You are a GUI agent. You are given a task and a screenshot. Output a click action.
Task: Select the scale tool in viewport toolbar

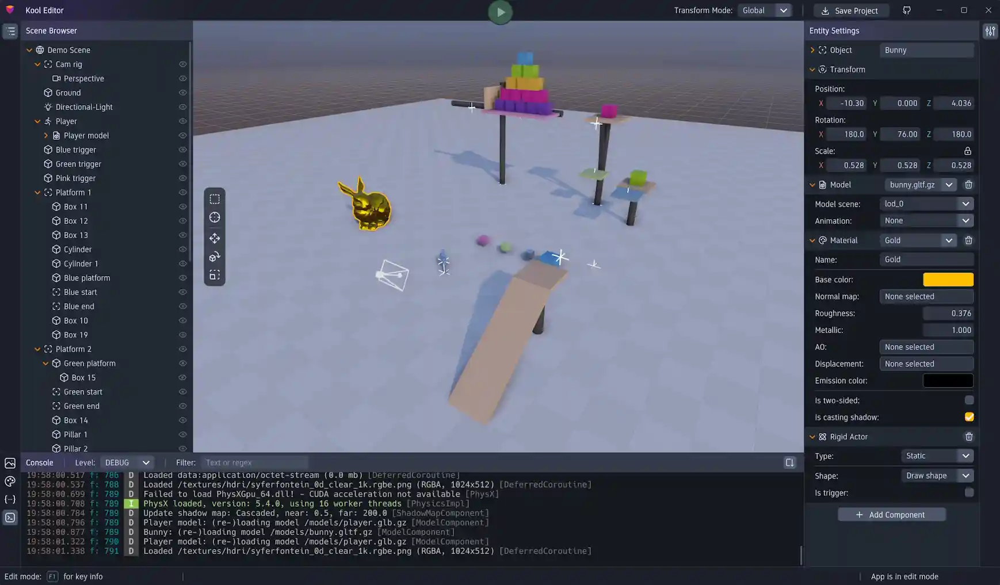tap(215, 275)
